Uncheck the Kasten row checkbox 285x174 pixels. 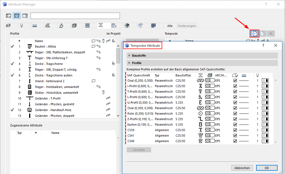pyautogui.click(x=235, y=125)
